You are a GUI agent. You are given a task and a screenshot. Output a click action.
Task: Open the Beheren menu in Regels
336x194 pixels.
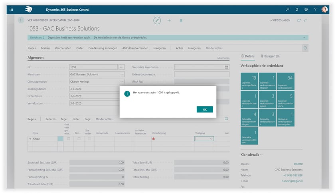[51, 119]
